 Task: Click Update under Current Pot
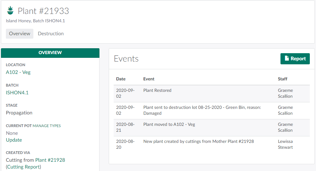(x=14, y=140)
